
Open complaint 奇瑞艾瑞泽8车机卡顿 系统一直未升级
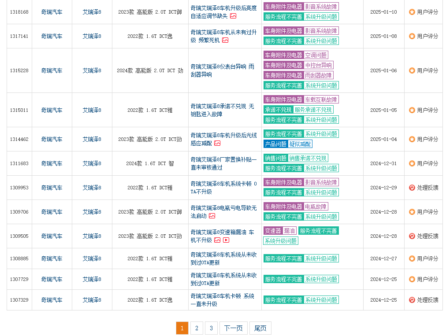pos(223,300)
